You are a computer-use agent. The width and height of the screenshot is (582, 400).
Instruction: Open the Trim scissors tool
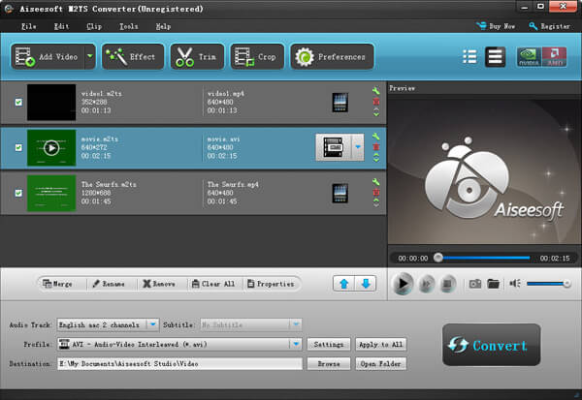coord(197,56)
